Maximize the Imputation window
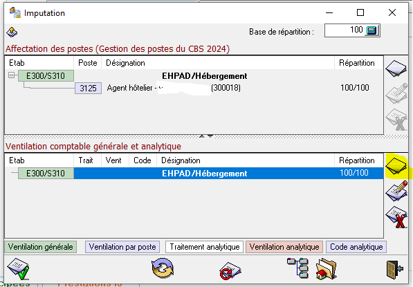This screenshot has width=413, height=287. click(x=360, y=12)
